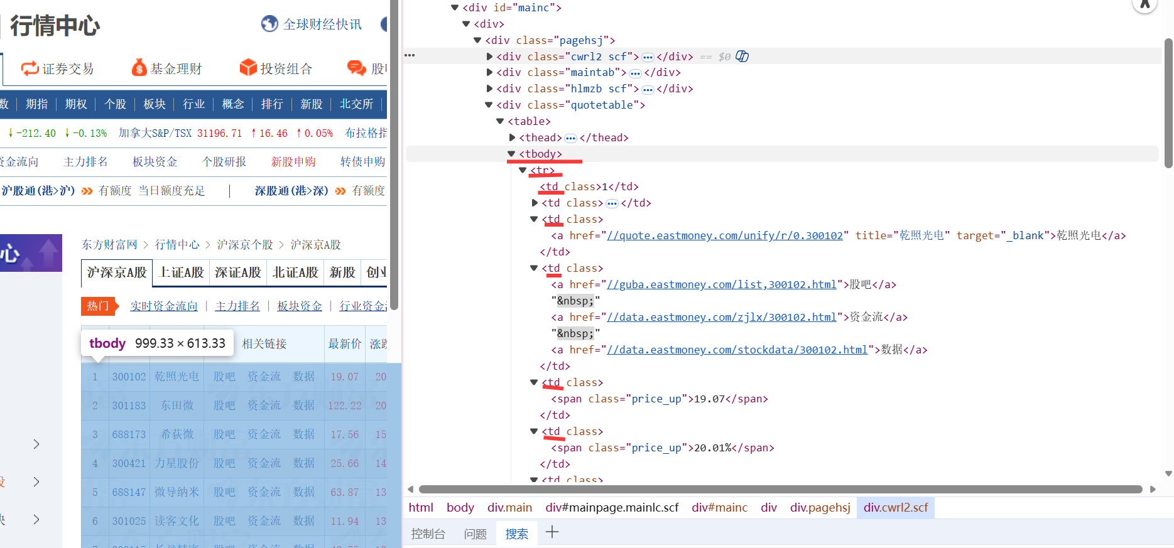Expand the div class cwrl2 scf node
The width and height of the screenshot is (1174, 548).
click(x=489, y=56)
